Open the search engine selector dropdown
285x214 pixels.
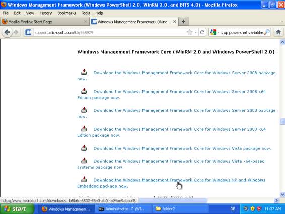click(215, 32)
